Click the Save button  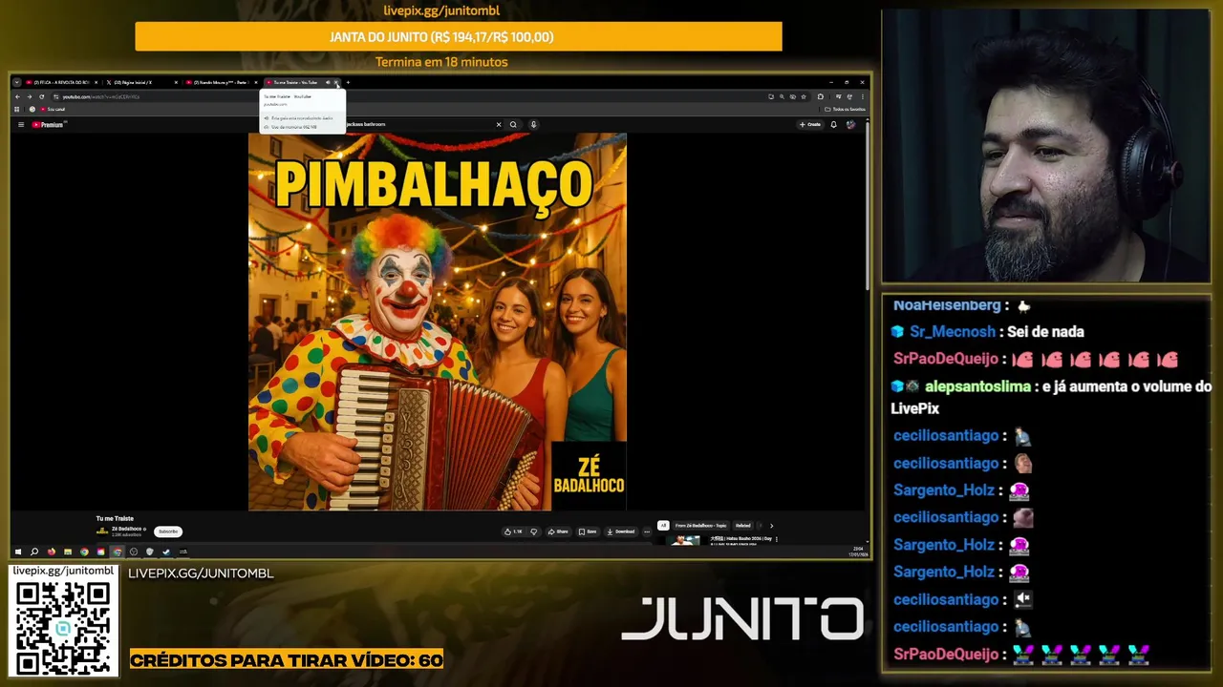(588, 531)
